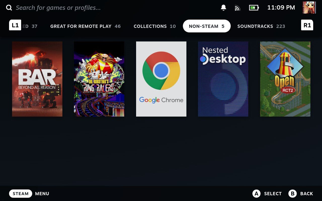Click the BACK label in footer
Viewport: 322px width, 201px height.
tap(307, 193)
